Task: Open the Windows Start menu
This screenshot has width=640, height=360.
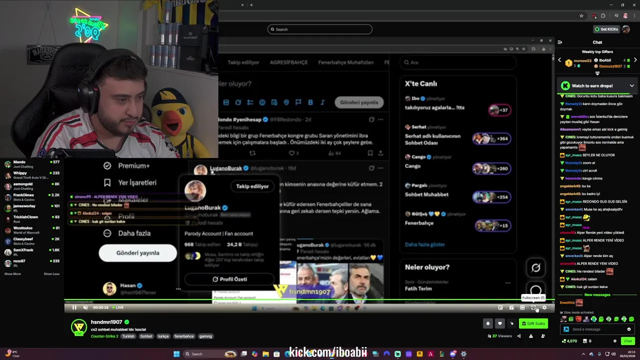Action: point(176,354)
